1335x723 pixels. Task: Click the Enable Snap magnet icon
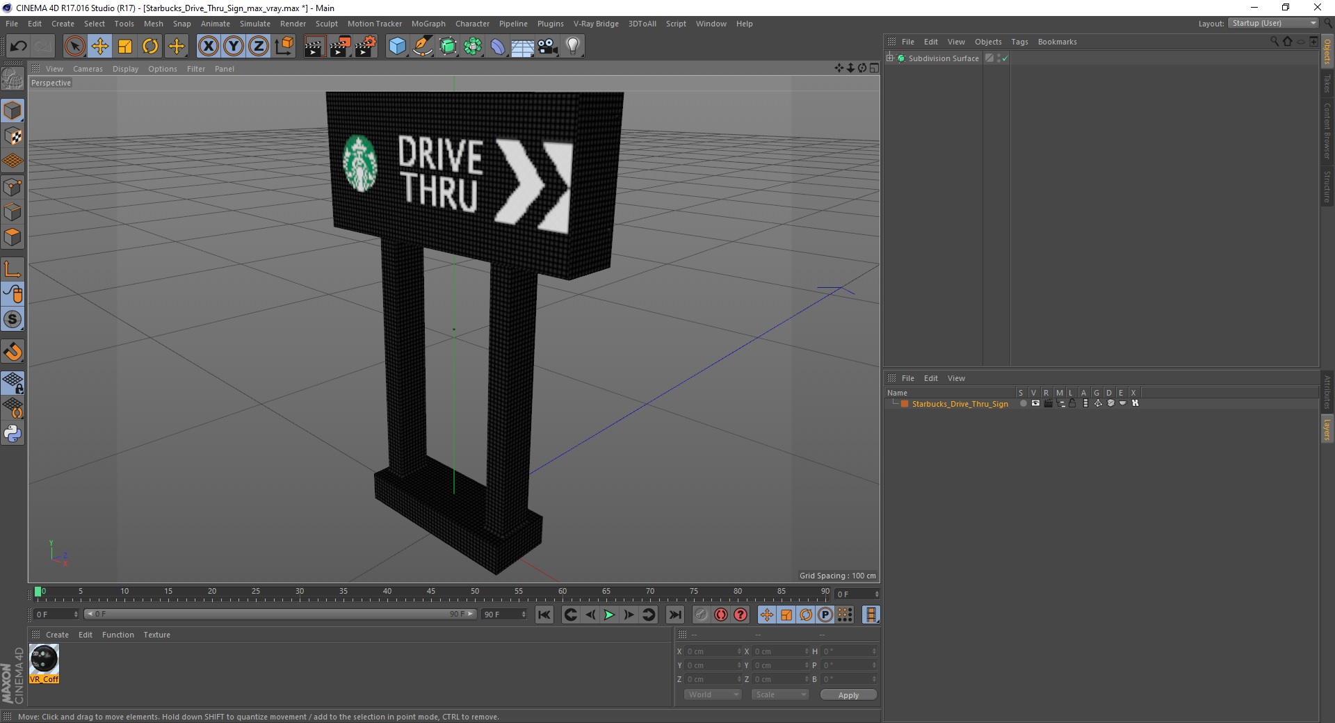coord(13,352)
